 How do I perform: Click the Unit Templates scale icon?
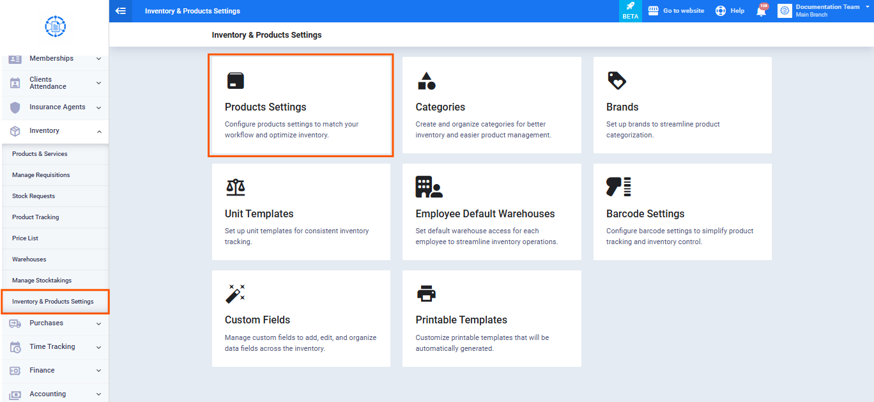pyautogui.click(x=236, y=187)
